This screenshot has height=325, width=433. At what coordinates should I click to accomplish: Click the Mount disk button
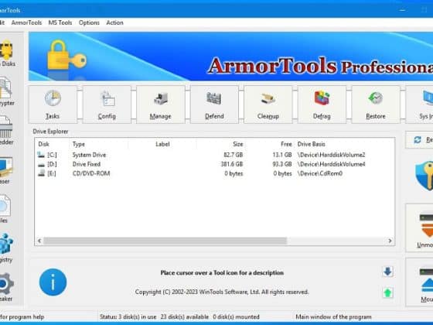[420, 282]
